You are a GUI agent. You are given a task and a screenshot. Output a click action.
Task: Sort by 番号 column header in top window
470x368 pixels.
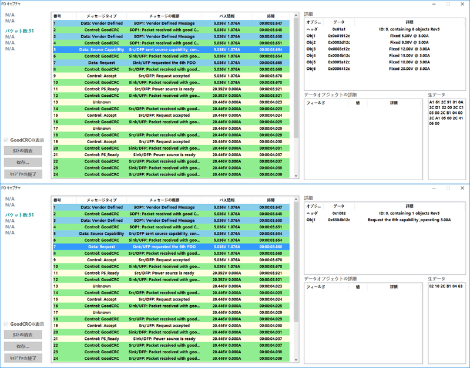tap(64, 16)
